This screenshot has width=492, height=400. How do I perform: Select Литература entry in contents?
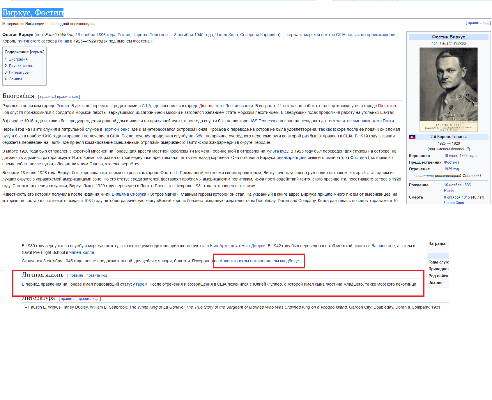[x=18, y=72]
